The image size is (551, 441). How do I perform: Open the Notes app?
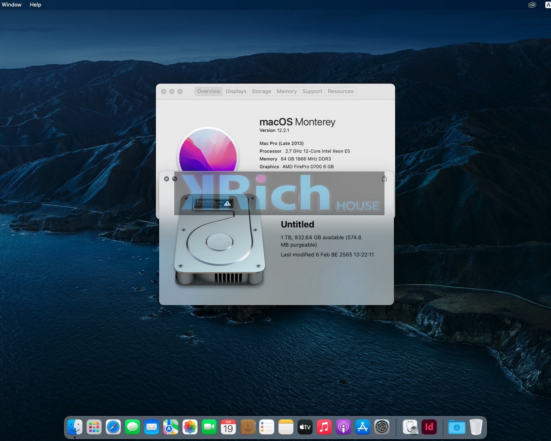(286, 427)
